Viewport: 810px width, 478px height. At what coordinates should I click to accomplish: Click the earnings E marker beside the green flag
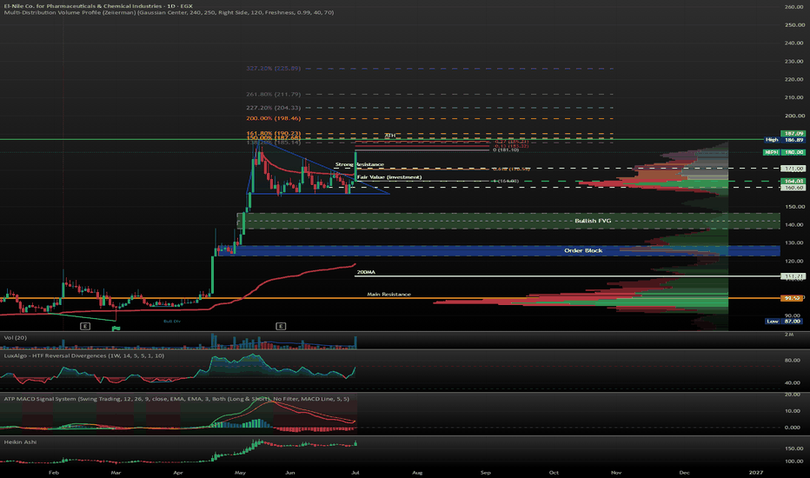85,326
